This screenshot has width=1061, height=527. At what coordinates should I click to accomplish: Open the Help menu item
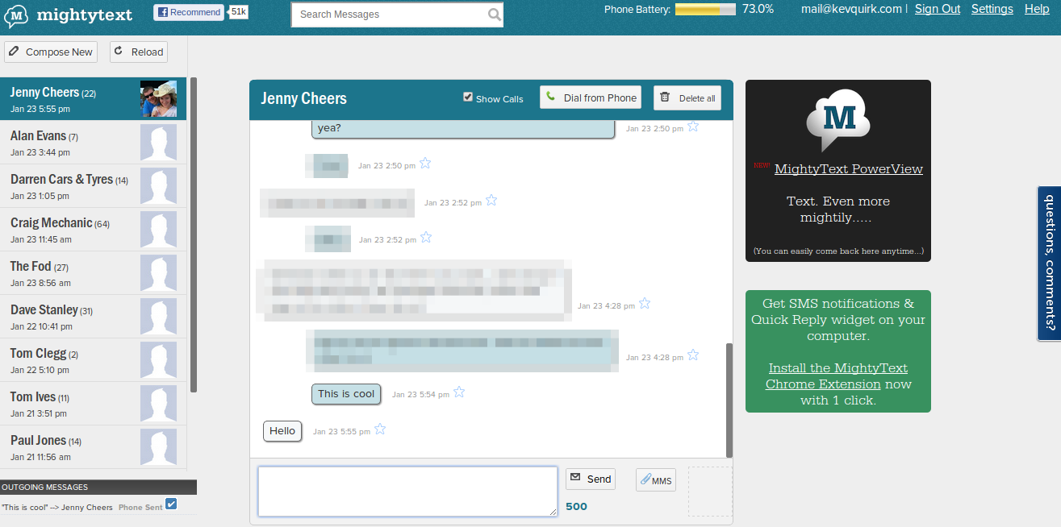[x=1037, y=9]
